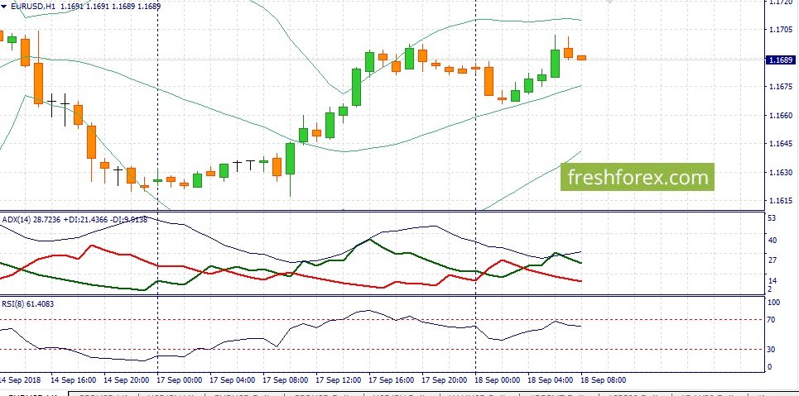Click the time label 14 Sep 20:00

click(127, 380)
